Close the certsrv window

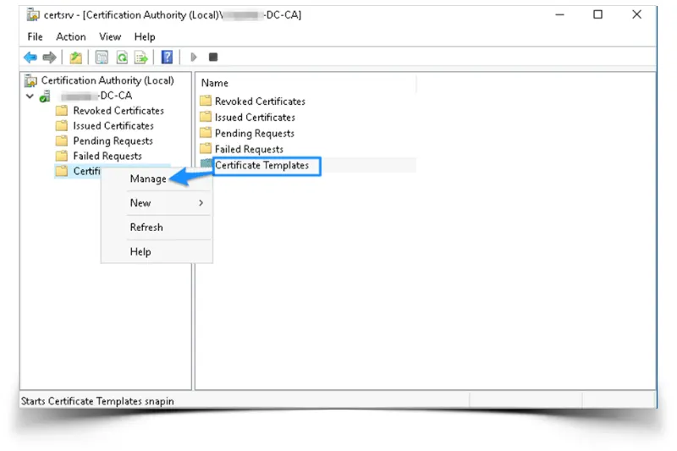pyautogui.click(x=636, y=14)
